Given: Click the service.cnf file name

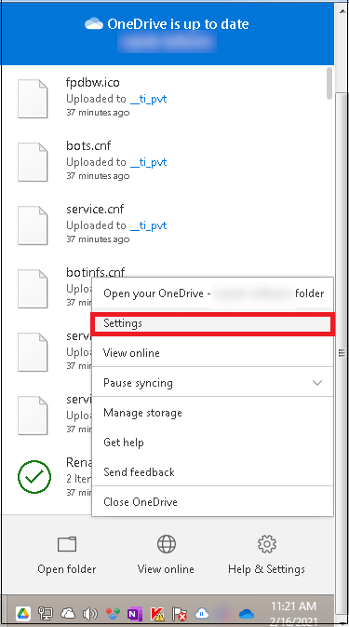Looking at the screenshot, I should tap(95, 209).
